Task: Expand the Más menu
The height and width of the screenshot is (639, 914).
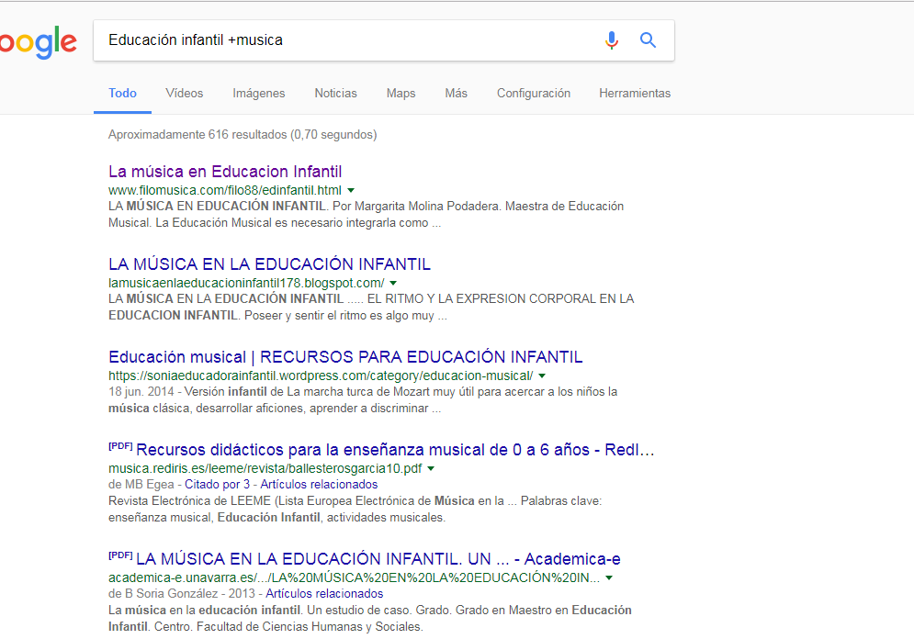Action: pos(456,94)
